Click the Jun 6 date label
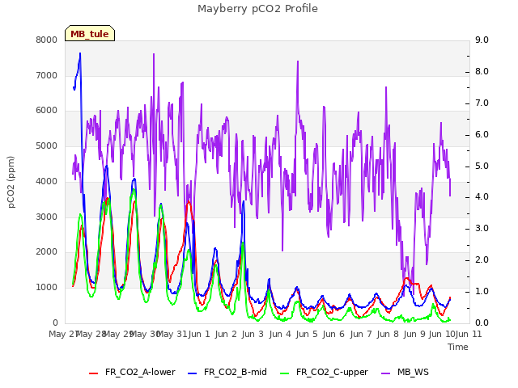This screenshot has width=518, height=388. (x=333, y=334)
